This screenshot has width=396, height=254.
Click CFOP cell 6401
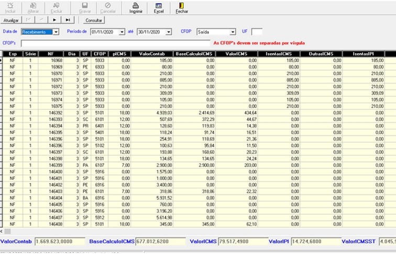coord(100,126)
